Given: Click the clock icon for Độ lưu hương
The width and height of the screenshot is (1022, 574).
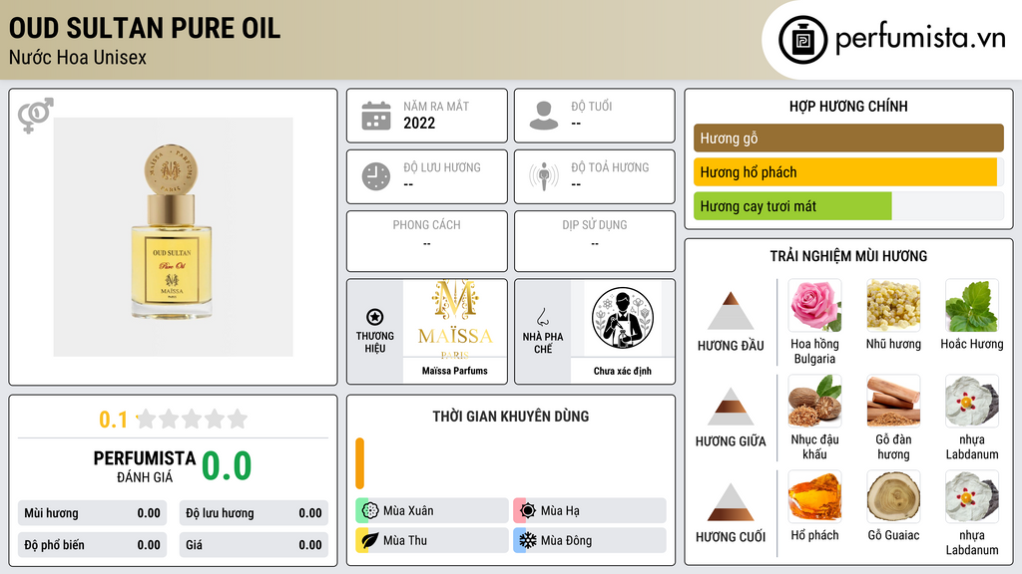Looking at the screenshot, I should coord(376,176).
